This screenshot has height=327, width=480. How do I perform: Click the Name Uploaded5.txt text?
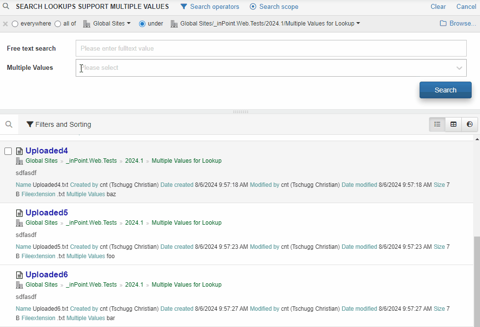[42, 247]
